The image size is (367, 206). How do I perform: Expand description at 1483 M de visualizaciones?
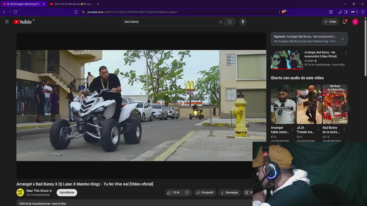[42, 204]
